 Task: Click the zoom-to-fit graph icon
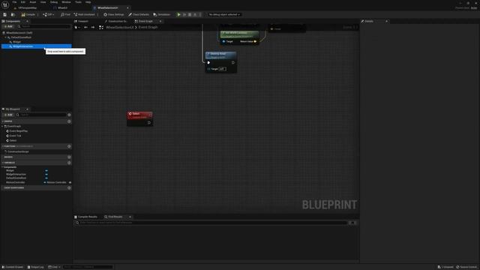pyautogui.click(x=101, y=27)
